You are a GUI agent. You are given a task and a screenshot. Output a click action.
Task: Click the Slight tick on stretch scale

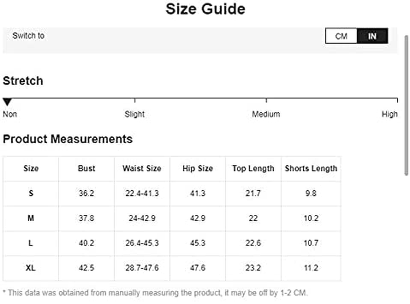135,100
